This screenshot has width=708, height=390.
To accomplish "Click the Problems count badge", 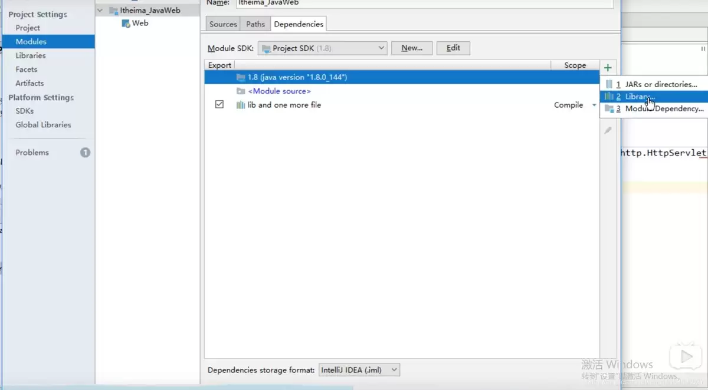I will 85,153.
